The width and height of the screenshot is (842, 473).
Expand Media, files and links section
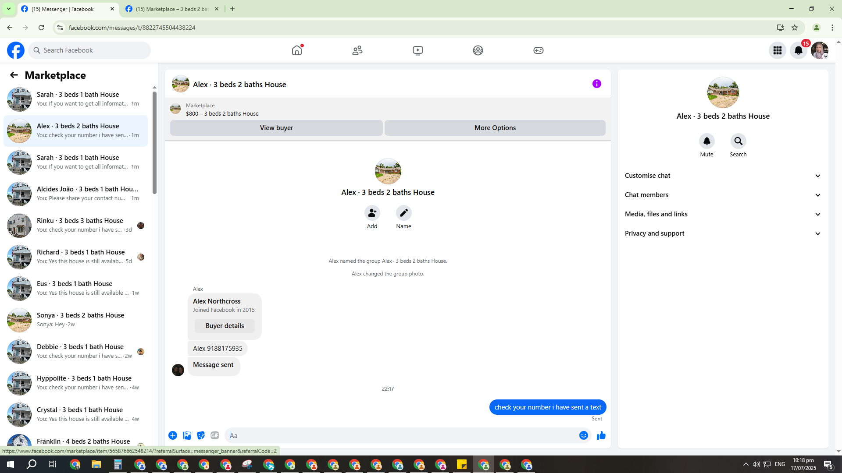tap(723, 214)
